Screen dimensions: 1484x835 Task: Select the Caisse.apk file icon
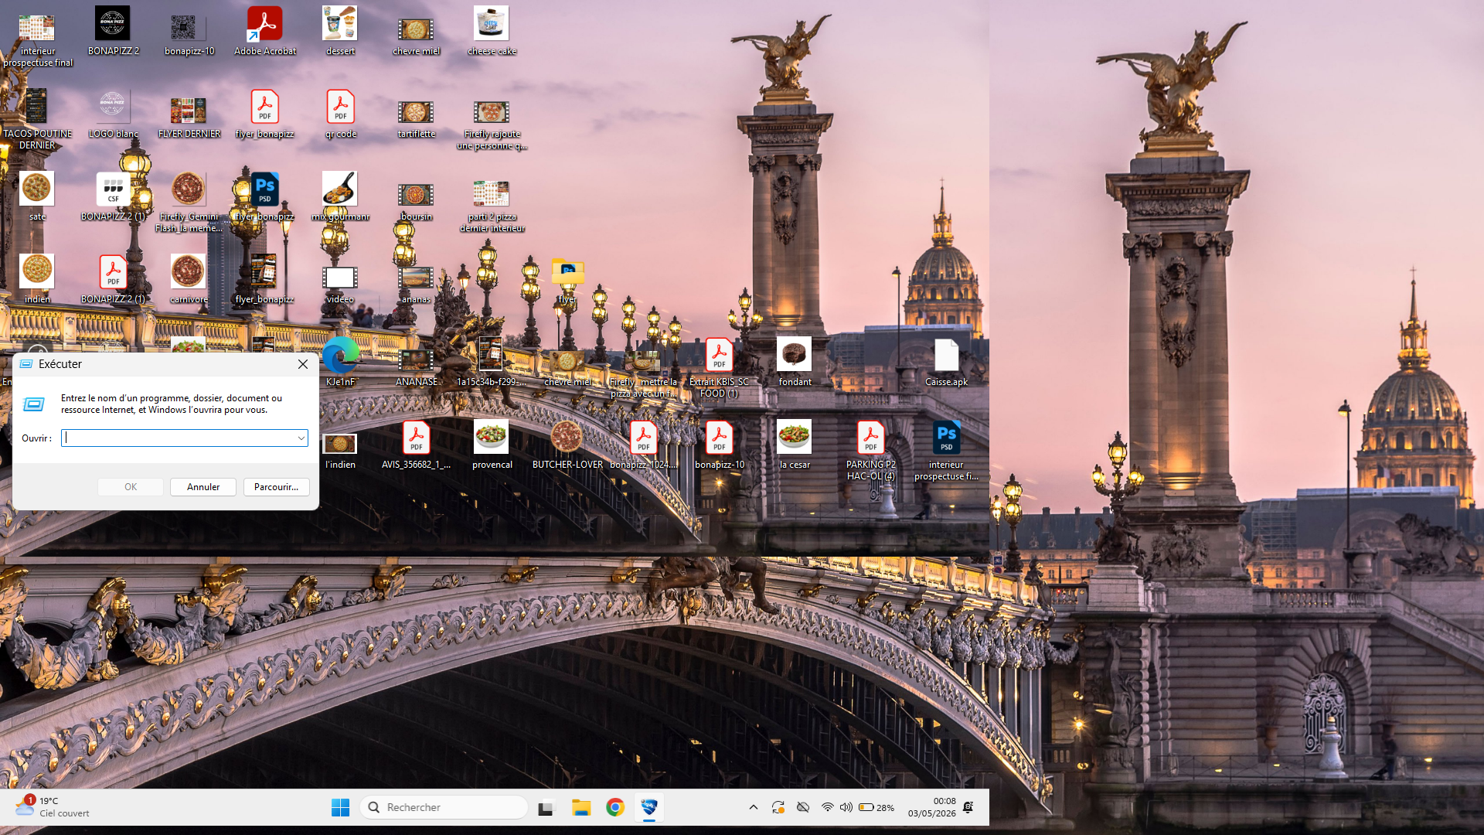pyautogui.click(x=946, y=362)
